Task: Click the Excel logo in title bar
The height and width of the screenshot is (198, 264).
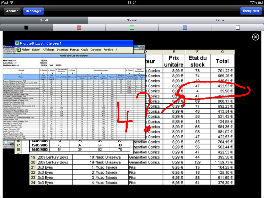Action: tap(17, 43)
